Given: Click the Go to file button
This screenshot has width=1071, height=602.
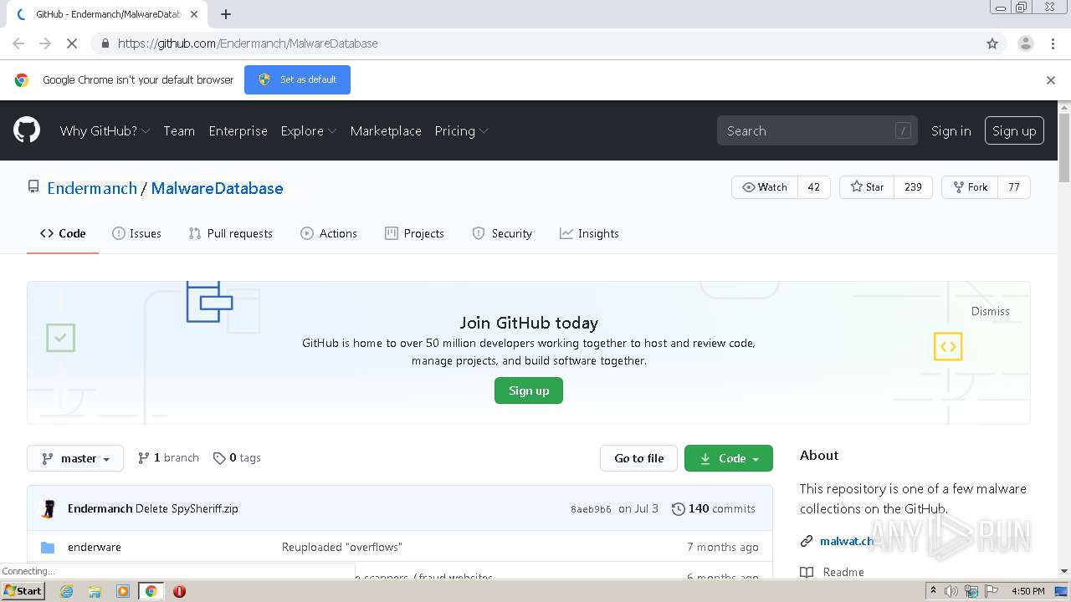Looking at the screenshot, I should (x=638, y=458).
